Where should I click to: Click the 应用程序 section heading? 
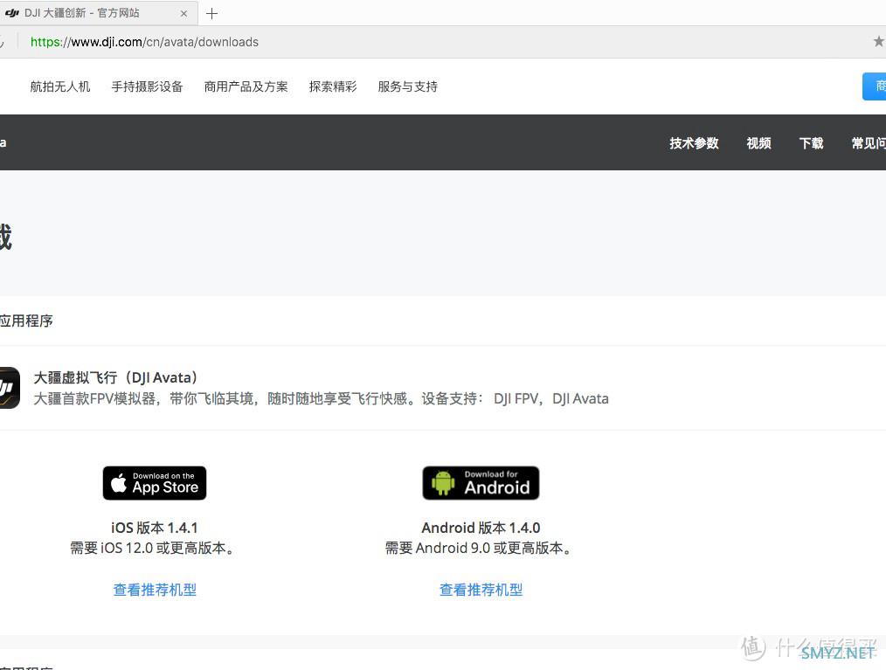coord(26,321)
